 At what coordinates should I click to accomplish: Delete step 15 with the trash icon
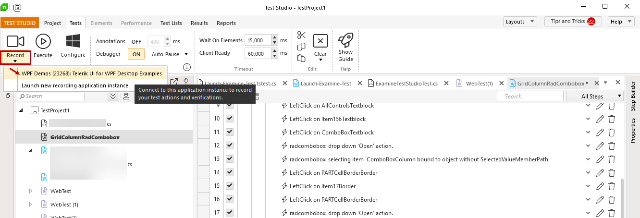[612, 186]
